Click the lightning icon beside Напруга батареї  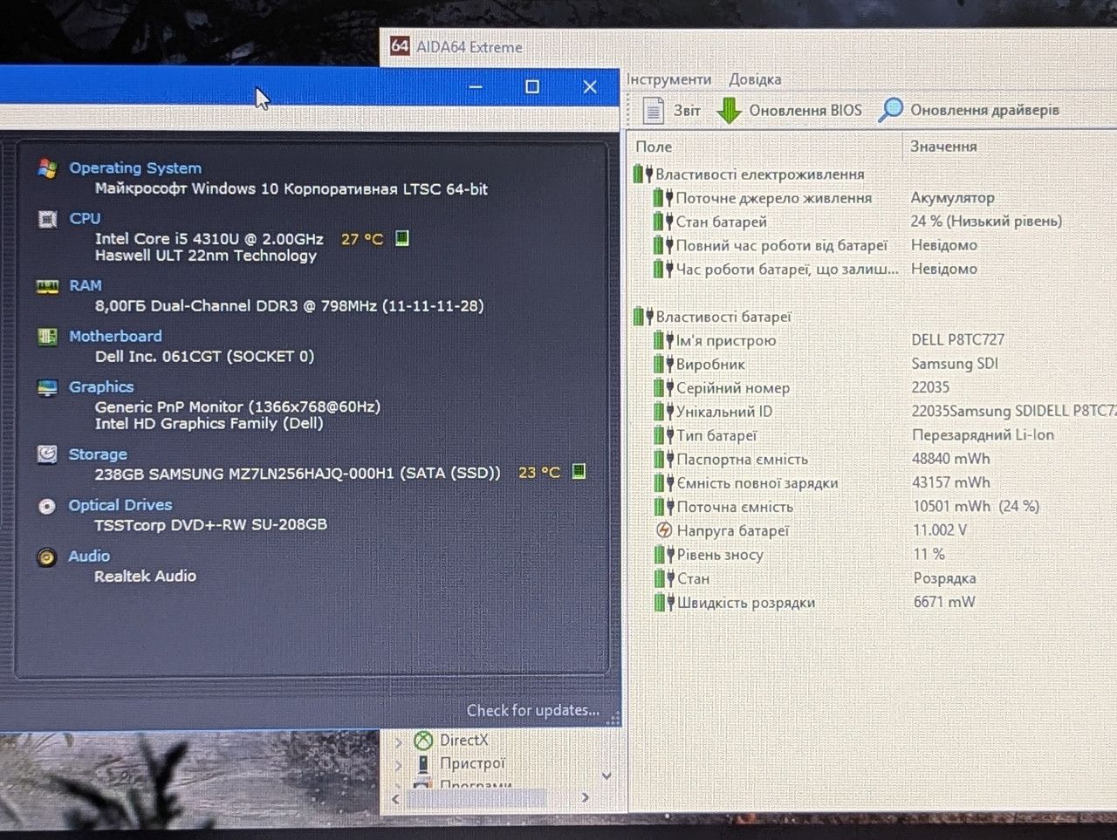point(664,530)
